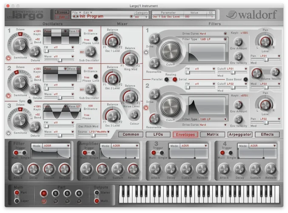288x213 pixels.
Task: Open the File menu
Action: pos(77,13)
